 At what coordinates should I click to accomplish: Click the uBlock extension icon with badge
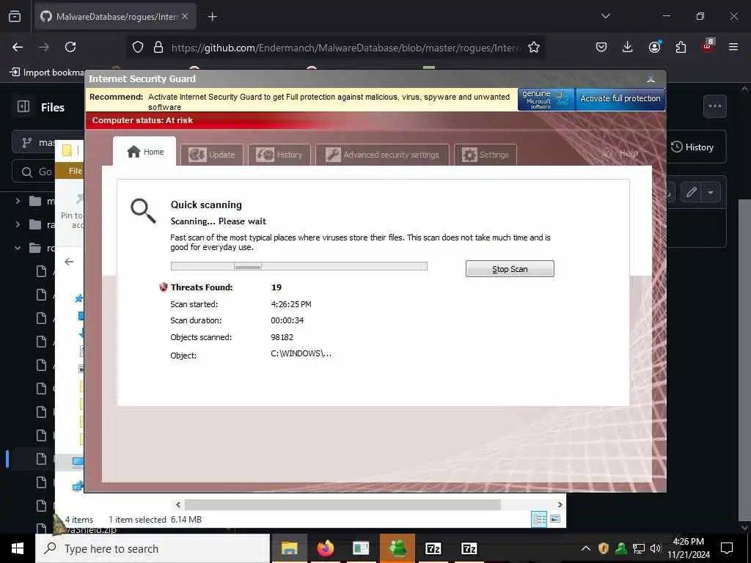708,46
